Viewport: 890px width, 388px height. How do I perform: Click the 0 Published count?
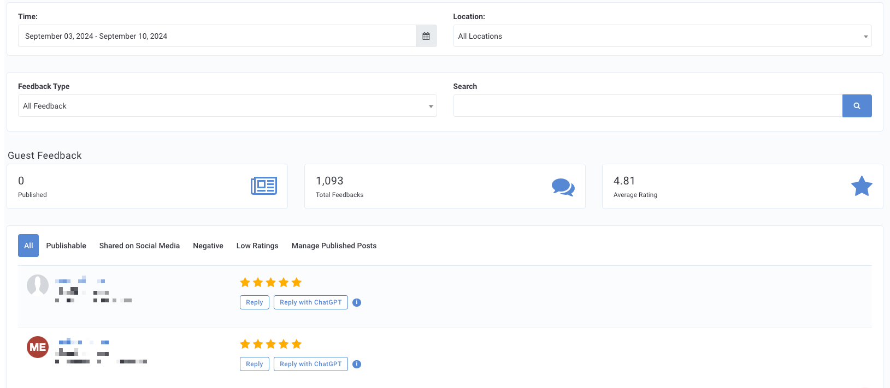click(21, 181)
